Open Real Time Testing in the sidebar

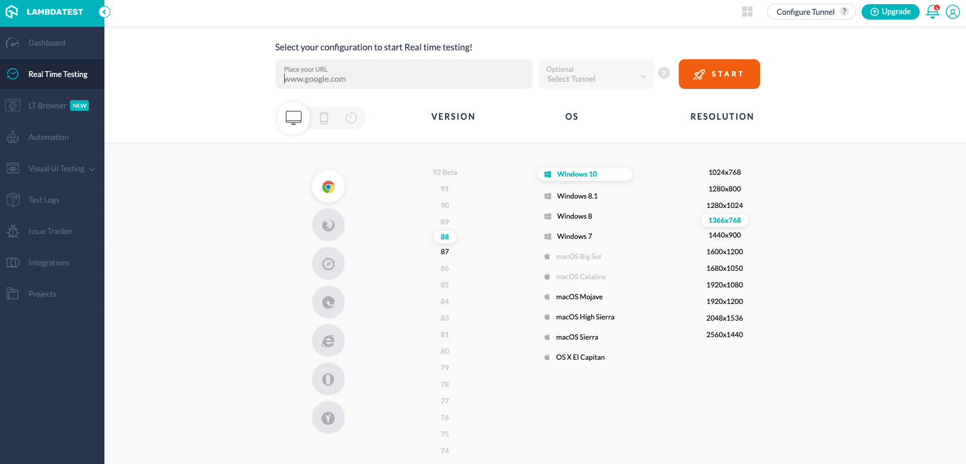52,74
